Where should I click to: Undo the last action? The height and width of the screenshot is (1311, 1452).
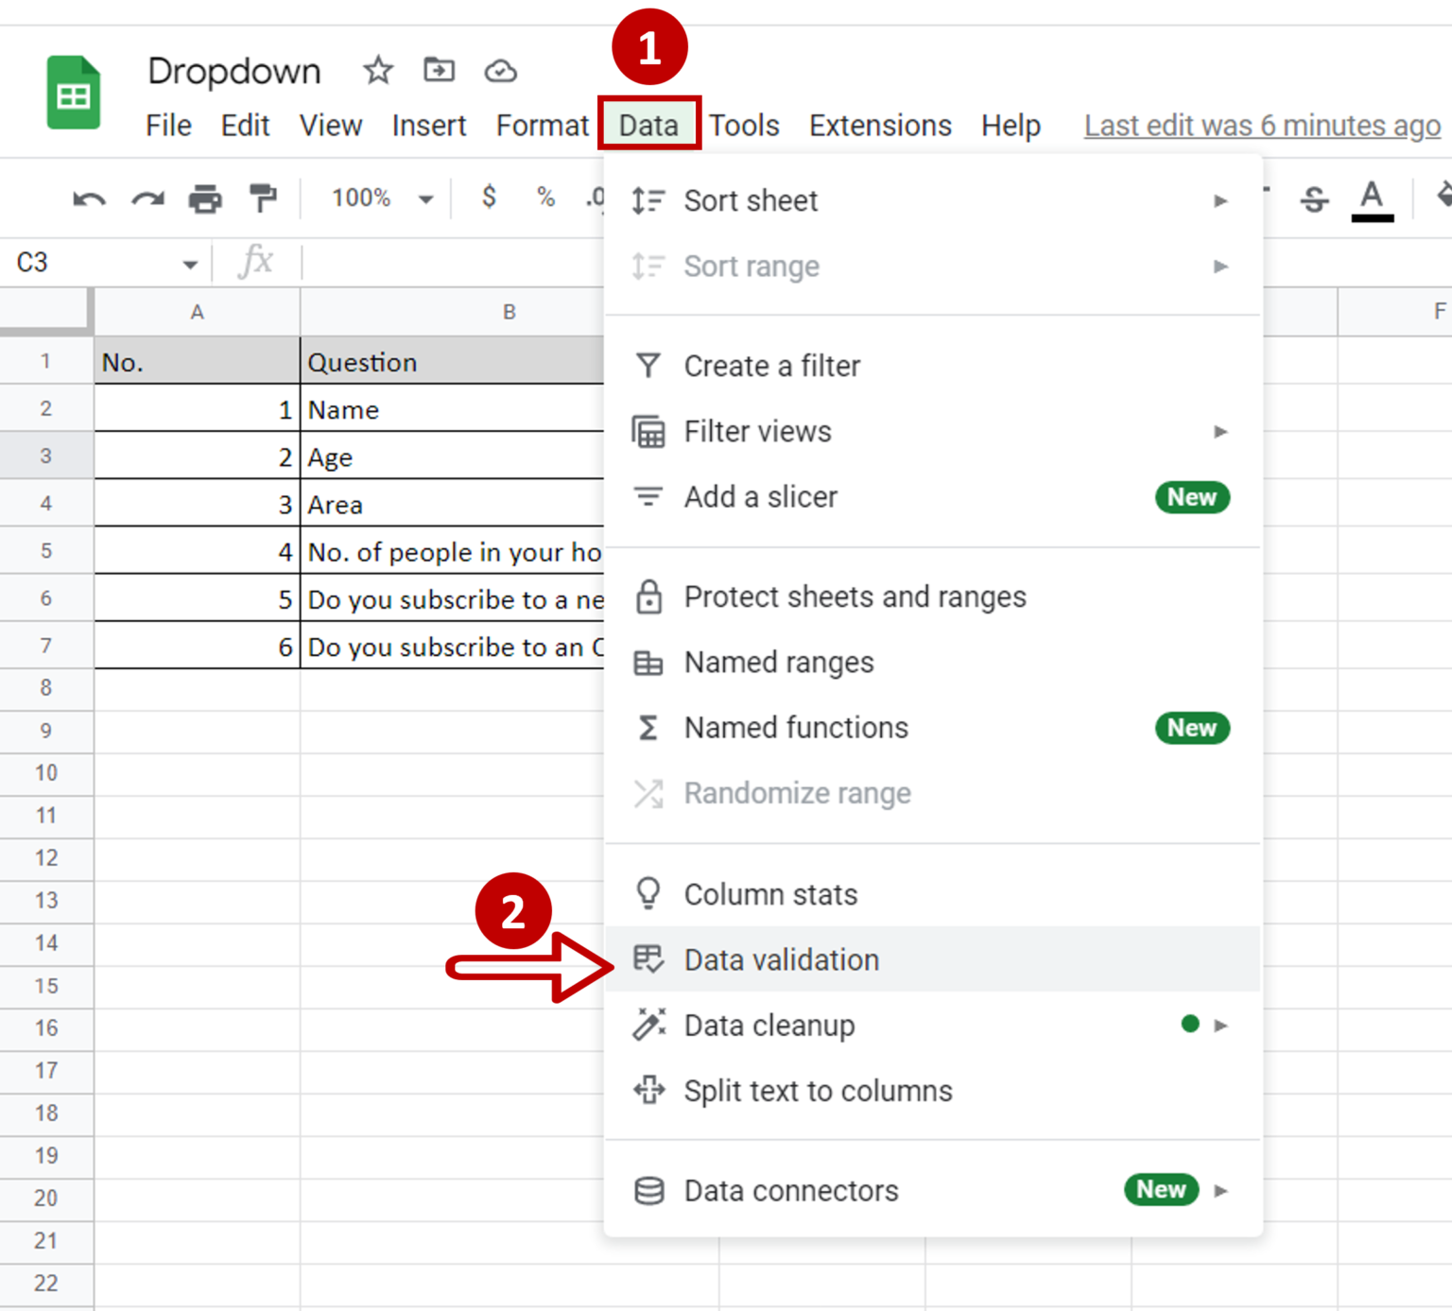click(88, 198)
